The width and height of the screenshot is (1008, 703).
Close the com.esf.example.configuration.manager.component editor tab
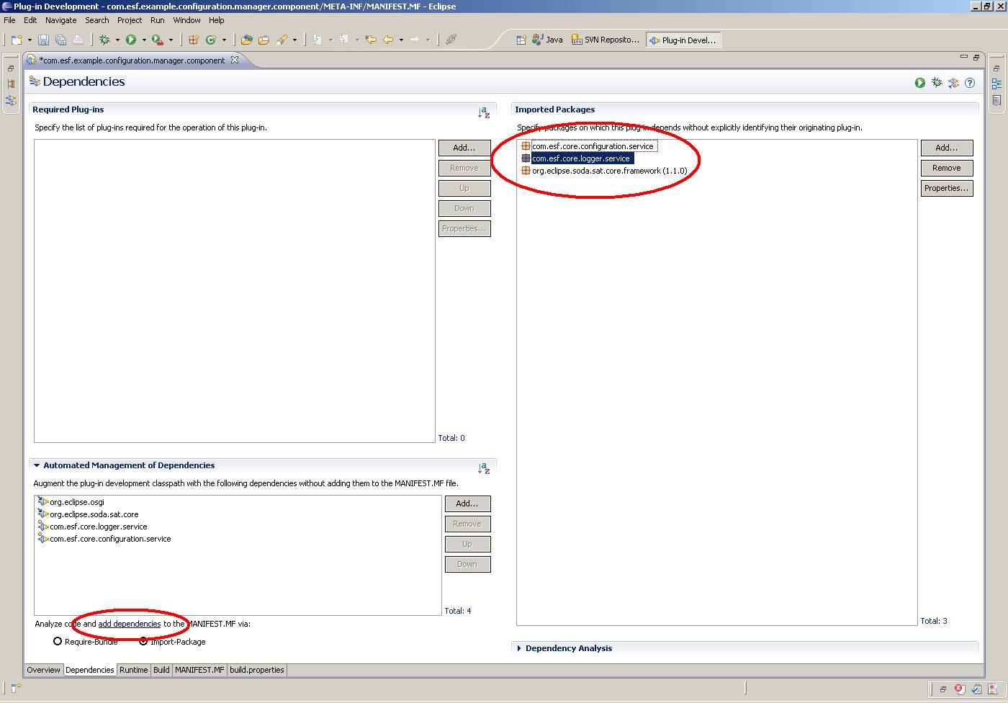point(235,60)
